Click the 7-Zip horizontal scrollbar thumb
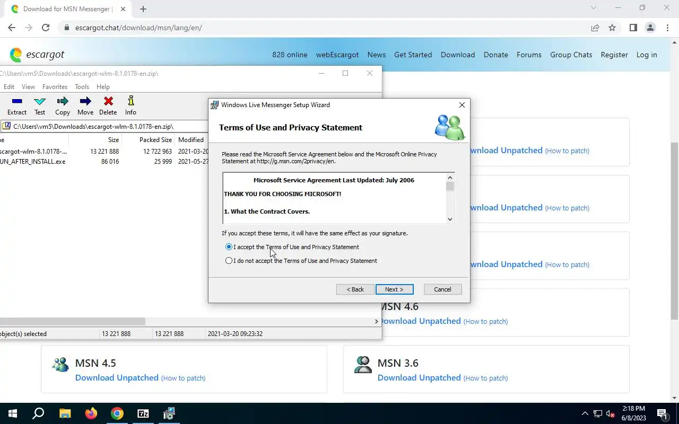Screen dimensions: 679x424 tap(72, 321)
